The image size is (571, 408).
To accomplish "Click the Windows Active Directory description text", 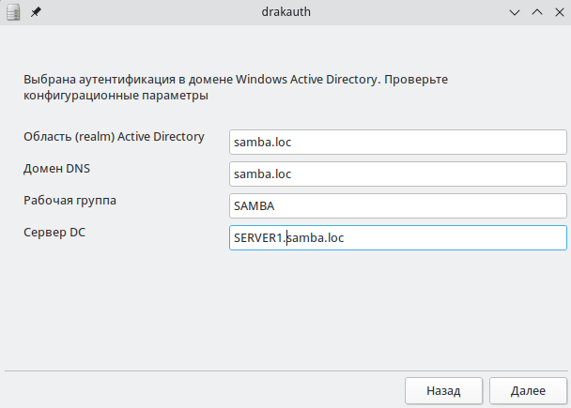I will 236,80.
